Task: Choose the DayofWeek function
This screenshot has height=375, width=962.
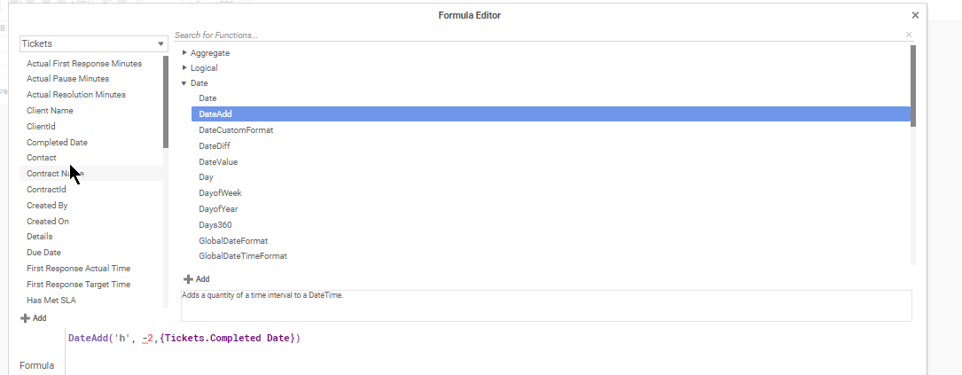Action: 220,192
